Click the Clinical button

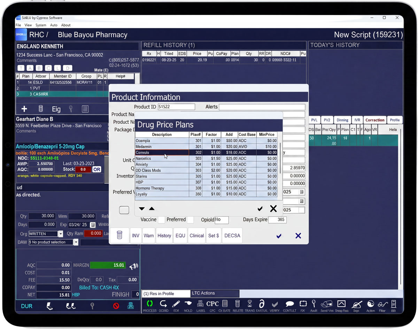tap(197, 236)
